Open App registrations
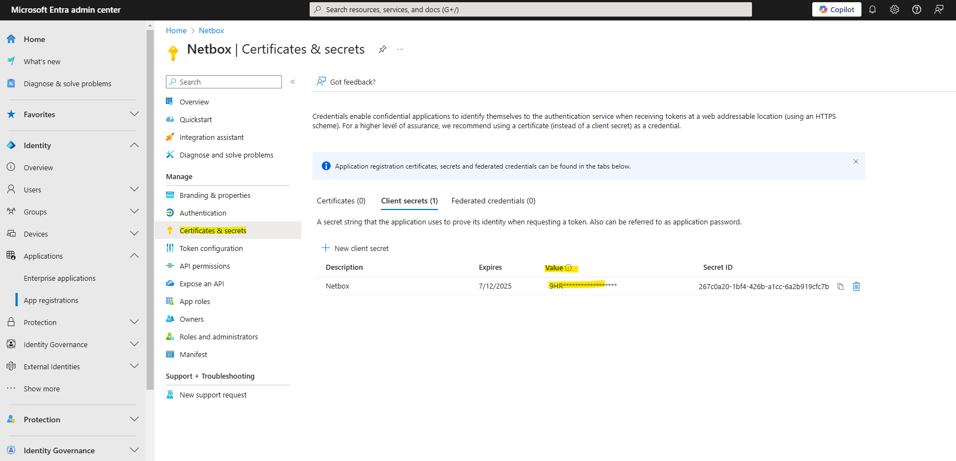Screen dimensions: 956x461 tap(51, 300)
